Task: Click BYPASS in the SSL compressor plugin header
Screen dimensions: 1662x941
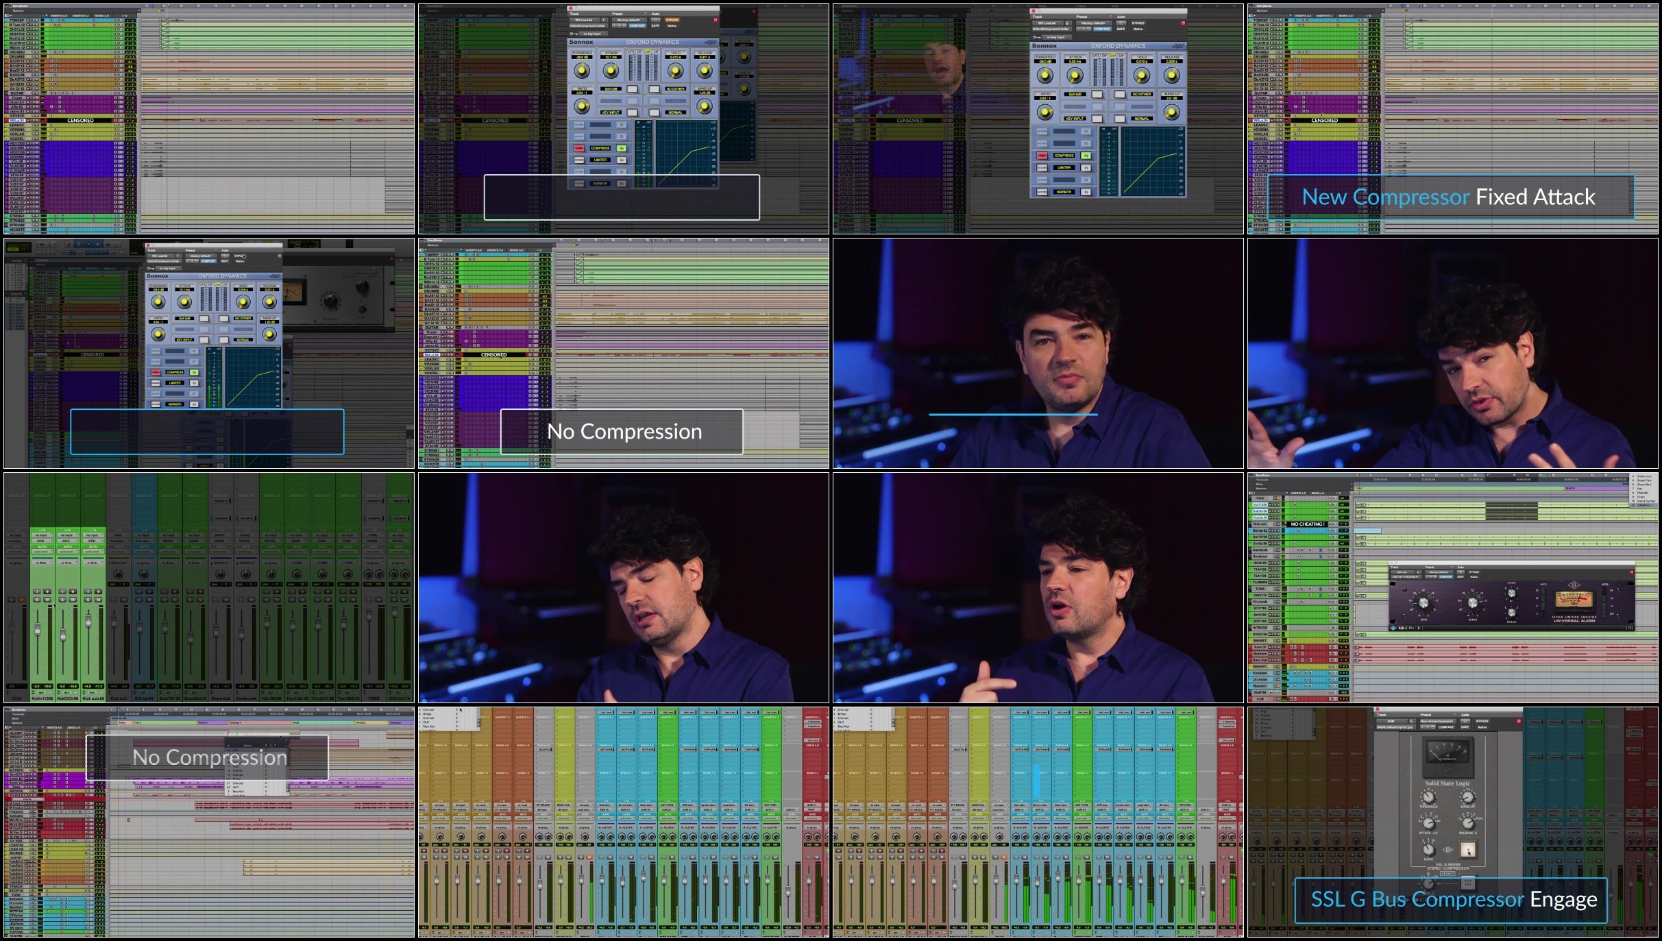Action: (x=1482, y=721)
